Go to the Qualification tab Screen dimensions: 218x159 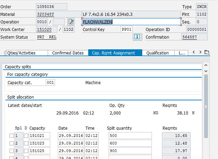[157, 53]
